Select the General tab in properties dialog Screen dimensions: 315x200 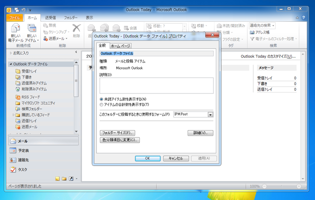pos(102,45)
